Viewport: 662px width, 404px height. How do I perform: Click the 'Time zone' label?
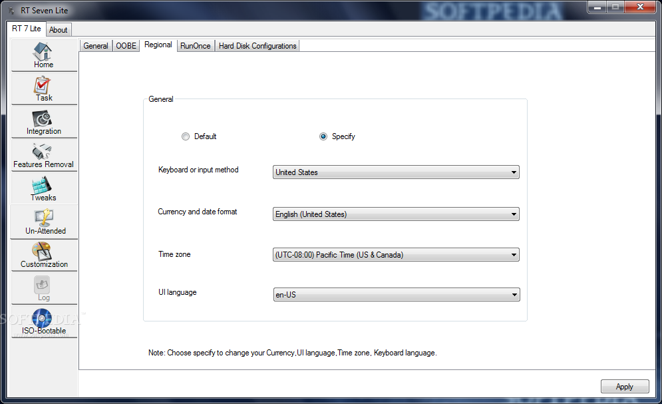click(x=174, y=254)
